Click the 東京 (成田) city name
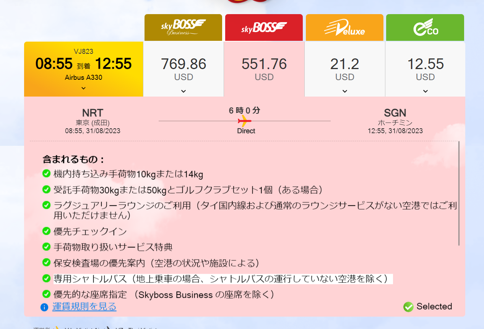The width and height of the screenshot is (484, 329). (x=93, y=123)
